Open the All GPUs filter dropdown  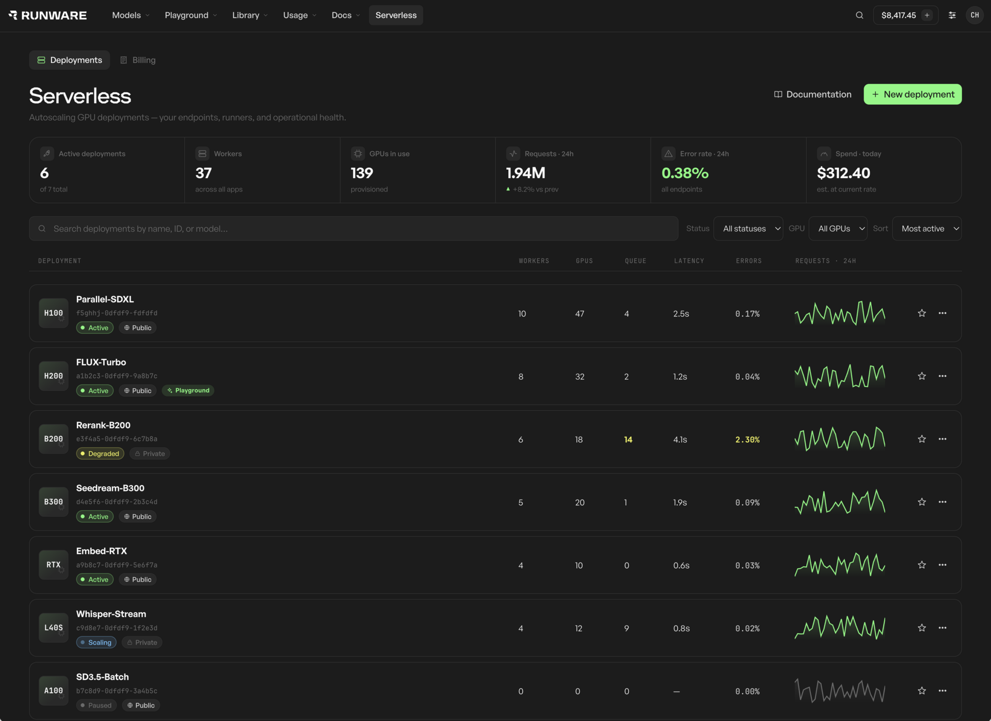(x=838, y=229)
